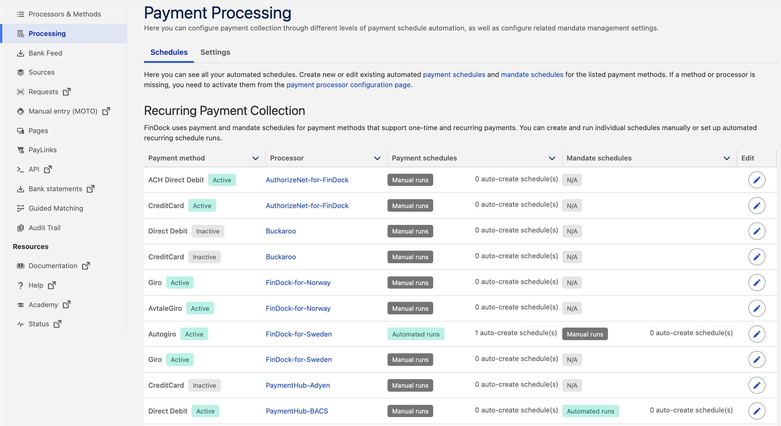781x426 pixels.
Task: Click Manual runs badge for ACH Direct Debit
Action: (x=410, y=180)
